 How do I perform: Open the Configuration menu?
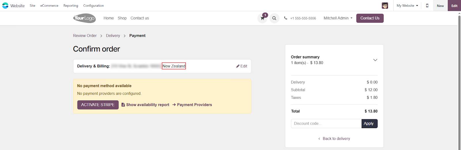(x=93, y=5)
